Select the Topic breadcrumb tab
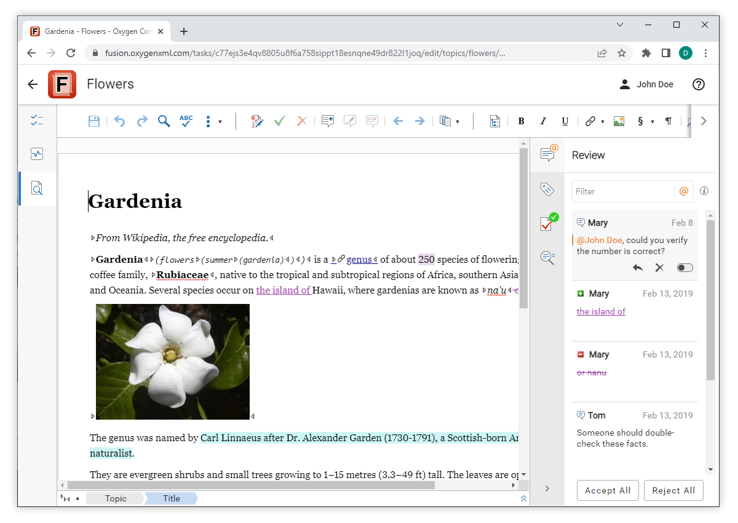 coord(116,498)
